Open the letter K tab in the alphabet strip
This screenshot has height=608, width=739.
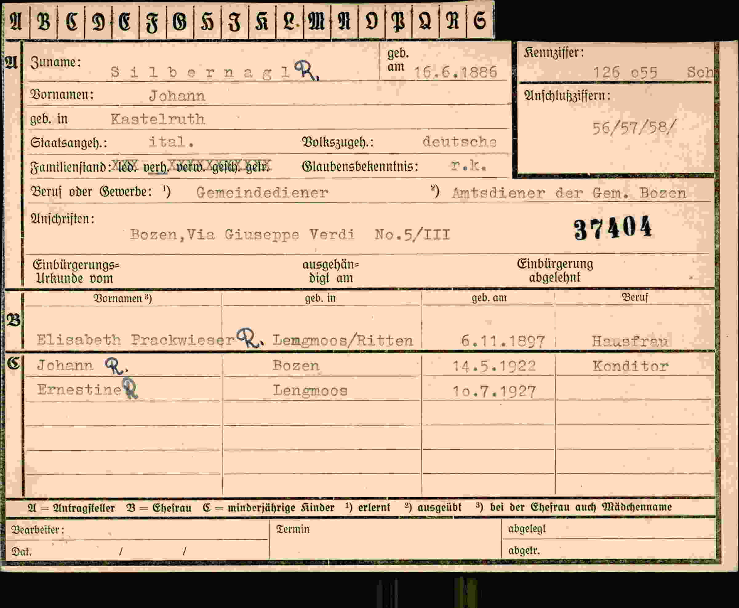pyautogui.click(x=262, y=21)
